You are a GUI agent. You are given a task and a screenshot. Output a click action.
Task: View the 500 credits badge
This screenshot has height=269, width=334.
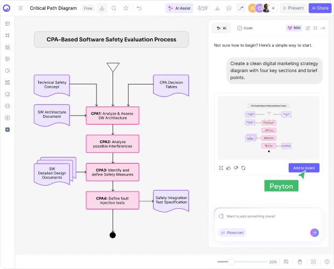[294, 28]
